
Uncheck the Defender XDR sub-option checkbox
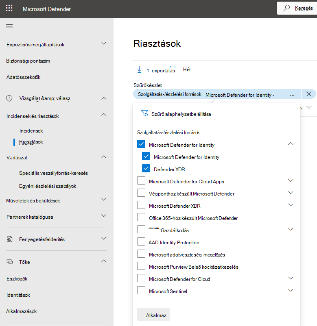[146, 168]
